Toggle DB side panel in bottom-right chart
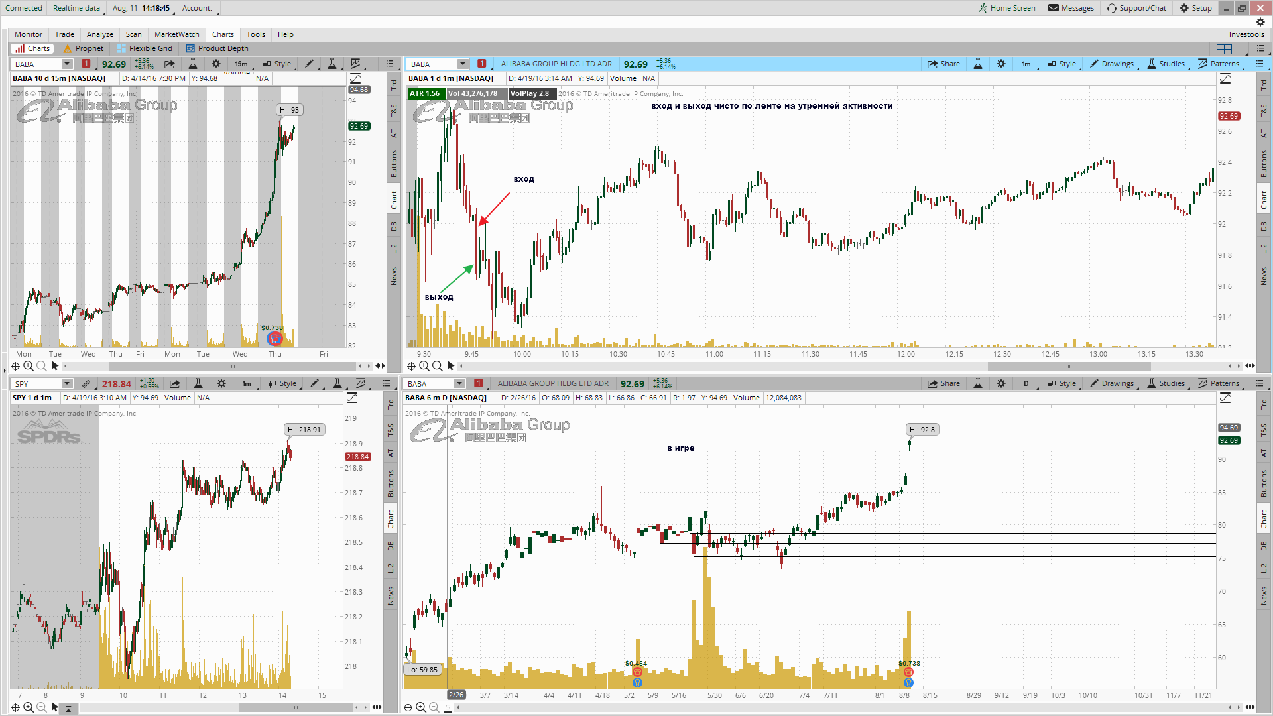Screen dimensions: 1273x716 (x=1263, y=546)
